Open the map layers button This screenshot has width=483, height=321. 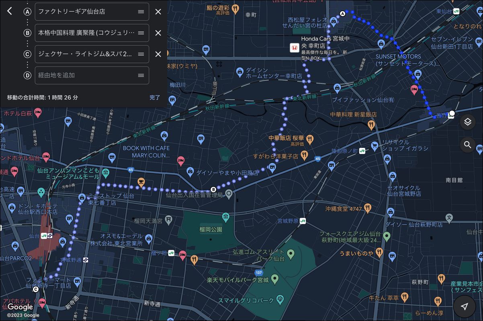(467, 122)
